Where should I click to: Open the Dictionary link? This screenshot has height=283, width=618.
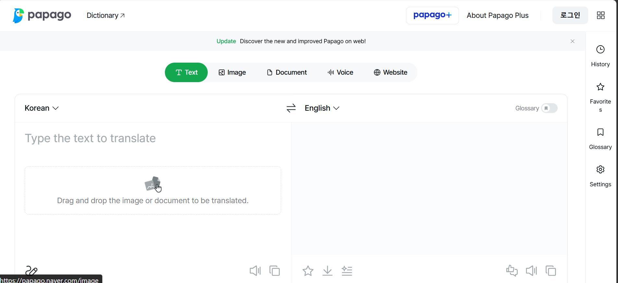[106, 16]
